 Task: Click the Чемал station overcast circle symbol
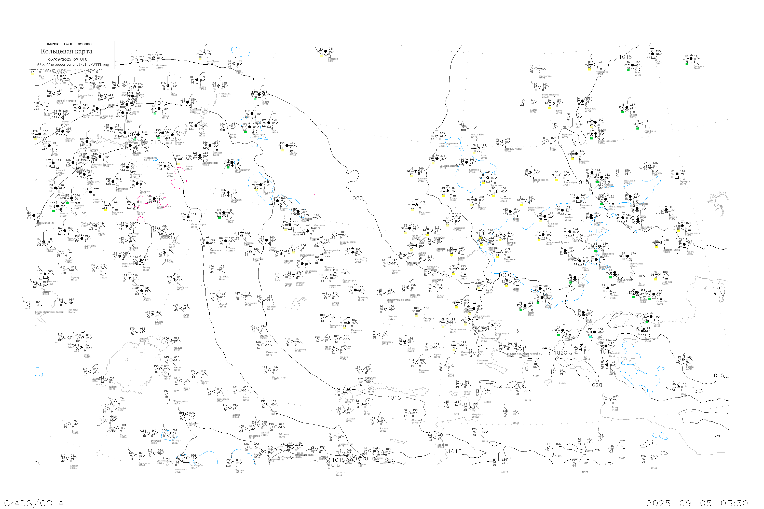coord(525,305)
